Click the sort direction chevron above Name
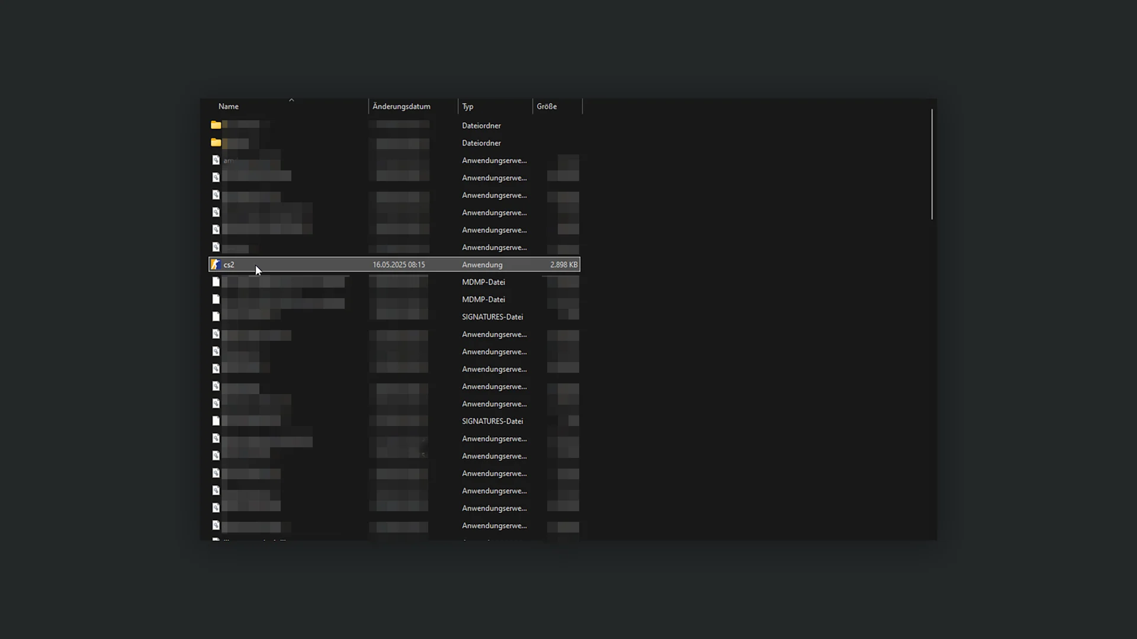The height and width of the screenshot is (639, 1137). click(x=291, y=100)
